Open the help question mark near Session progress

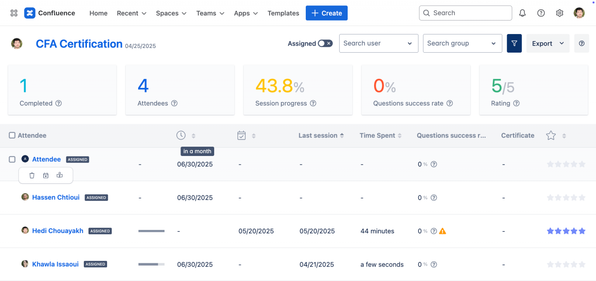313,103
